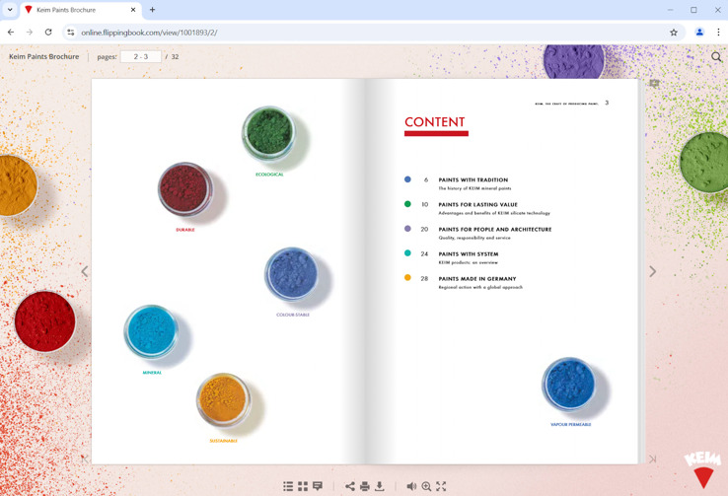
Task: Click the blue Vapour Permeable pigment jar
Action: coord(569,385)
